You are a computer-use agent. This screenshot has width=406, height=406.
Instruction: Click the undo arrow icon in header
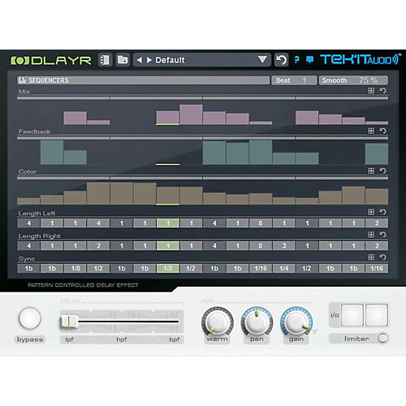pyautogui.click(x=281, y=60)
